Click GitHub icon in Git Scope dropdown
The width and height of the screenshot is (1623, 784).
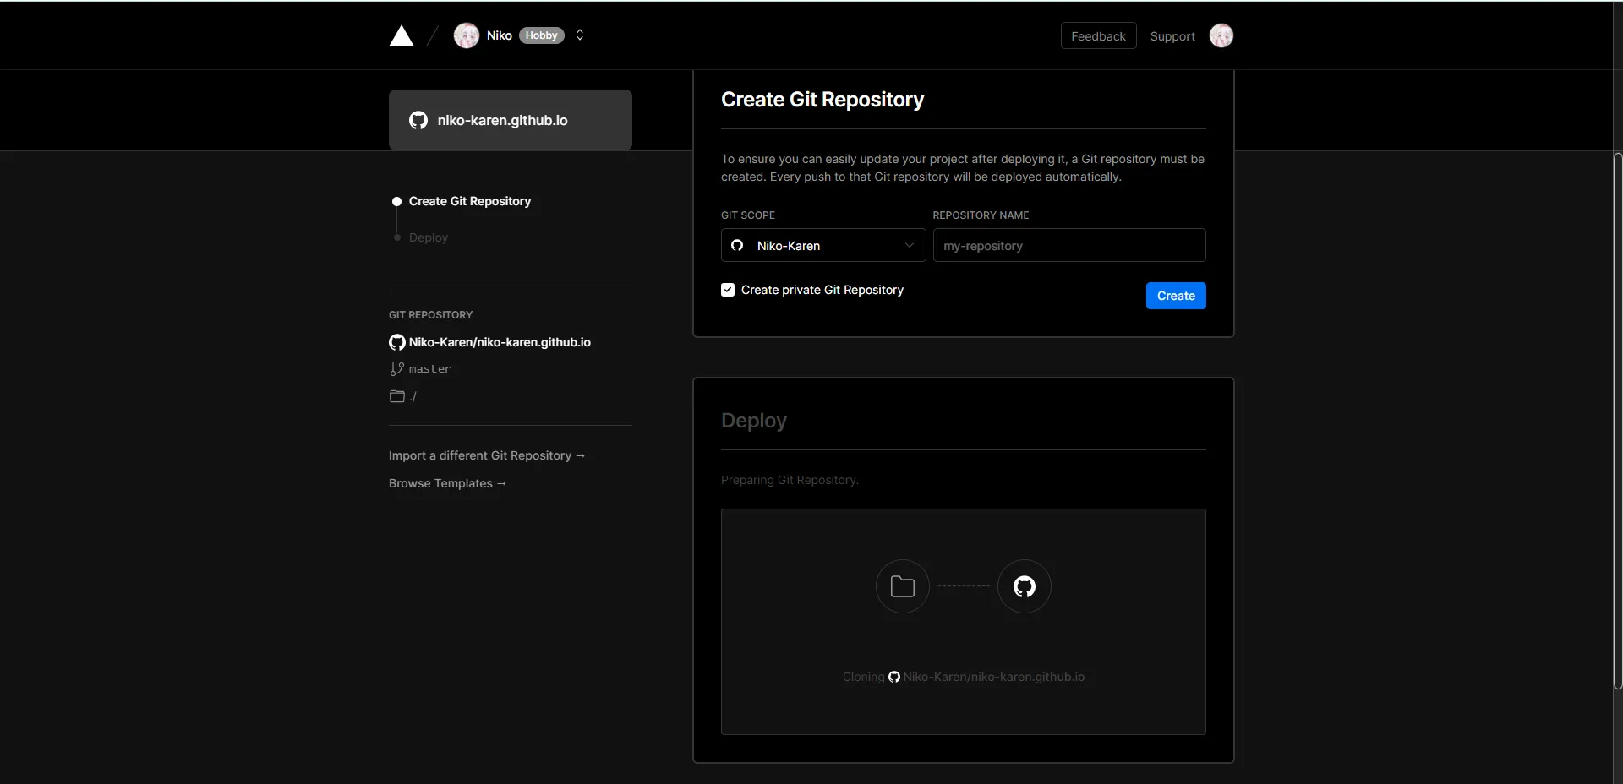click(737, 245)
